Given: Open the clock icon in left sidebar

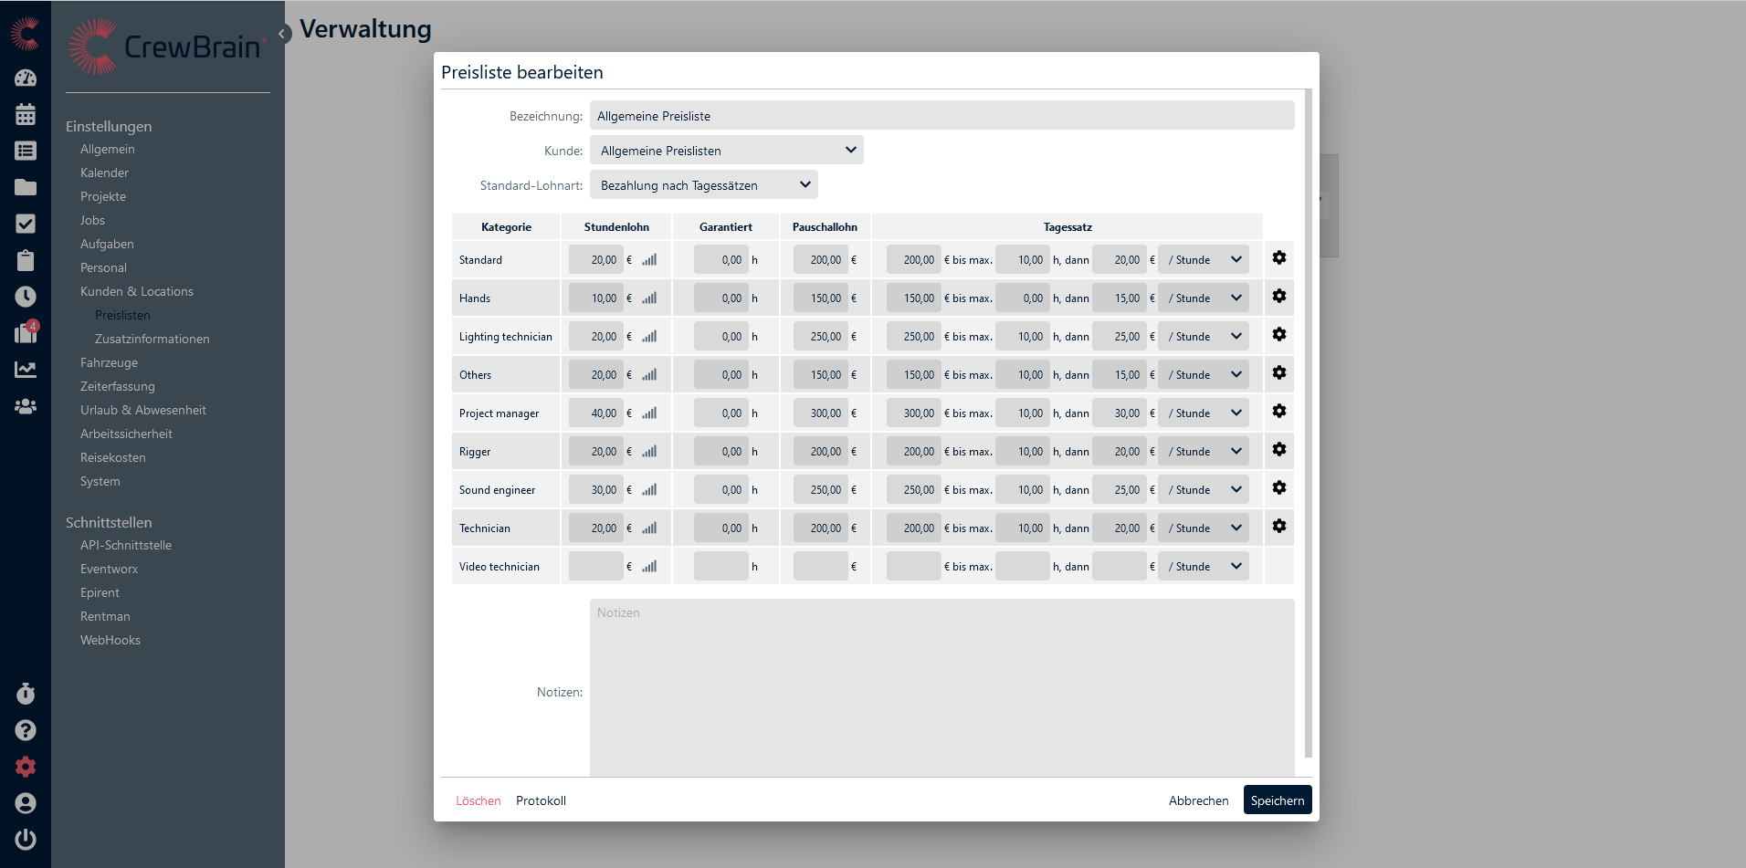Looking at the screenshot, I should (x=26, y=297).
